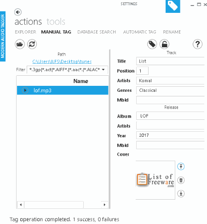Click the track MbId input field
The image size is (207, 224).
click(170, 100)
